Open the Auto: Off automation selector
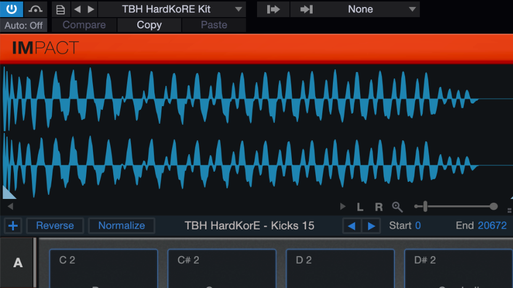 [x=24, y=25]
